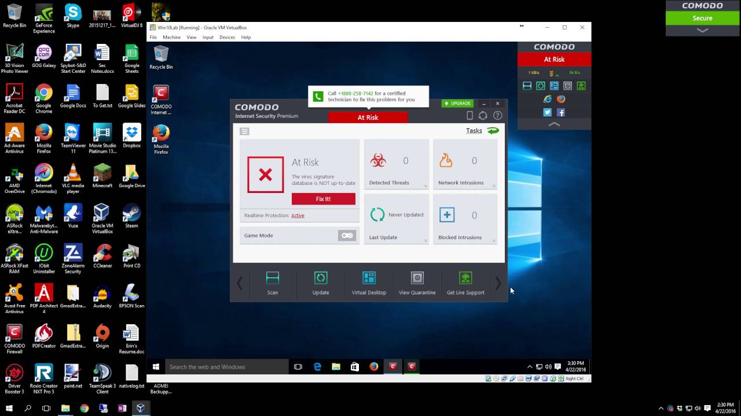Expand the host Comodo Secure widget chevron
The width and height of the screenshot is (741, 416).
(x=702, y=30)
